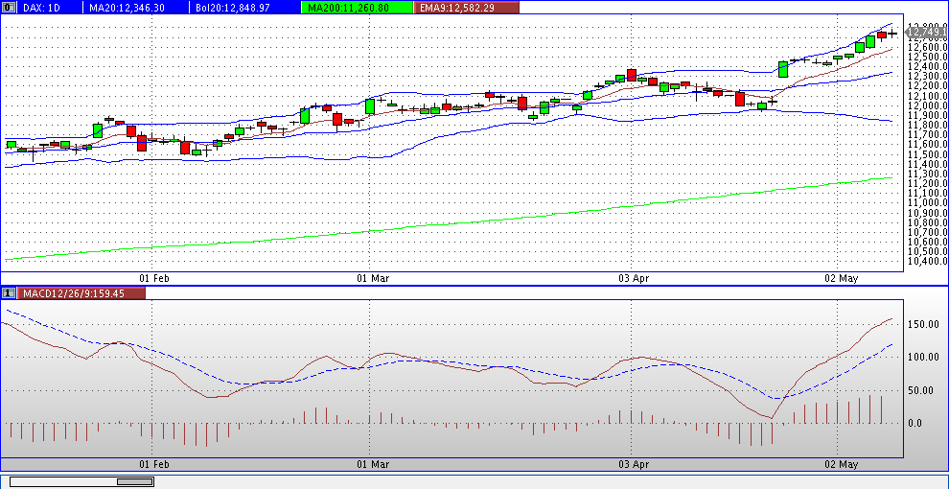Click the red EMA9:12,582.29 indicator label

click(x=466, y=8)
